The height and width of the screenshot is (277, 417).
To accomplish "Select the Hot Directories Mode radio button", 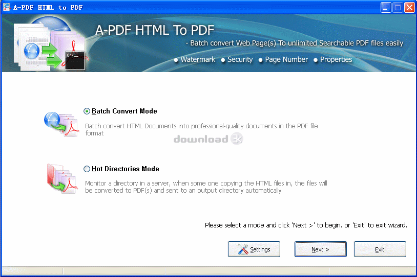I will (x=87, y=169).
